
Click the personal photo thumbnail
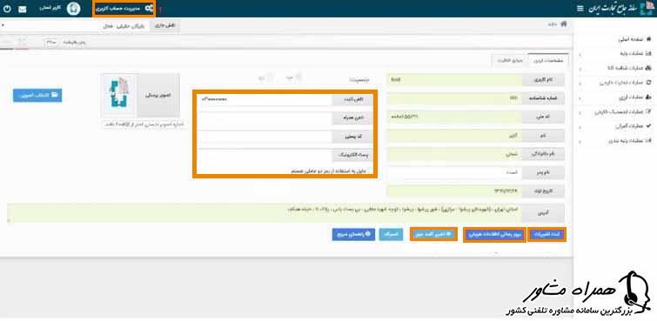point(120,96)
